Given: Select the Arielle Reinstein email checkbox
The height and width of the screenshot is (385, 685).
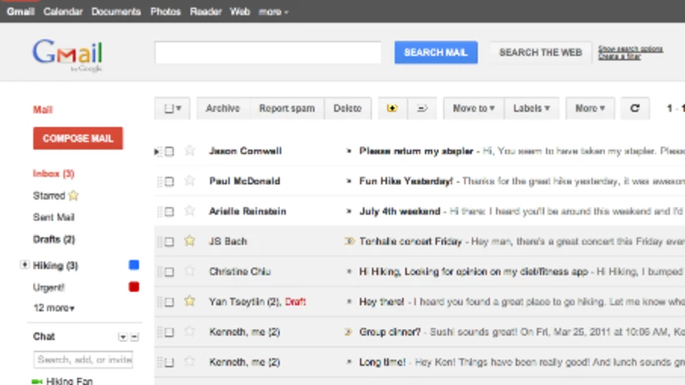Looking at the screenshot, I should [170, 212].
